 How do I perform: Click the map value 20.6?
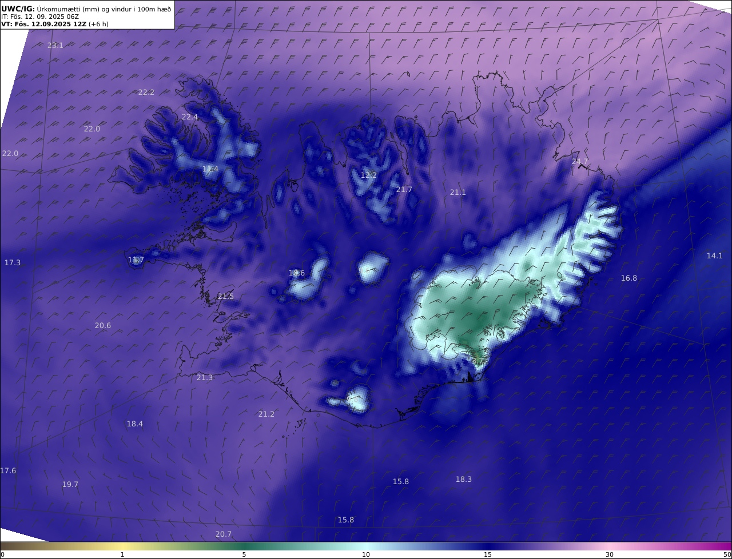[x=103, y=326]
